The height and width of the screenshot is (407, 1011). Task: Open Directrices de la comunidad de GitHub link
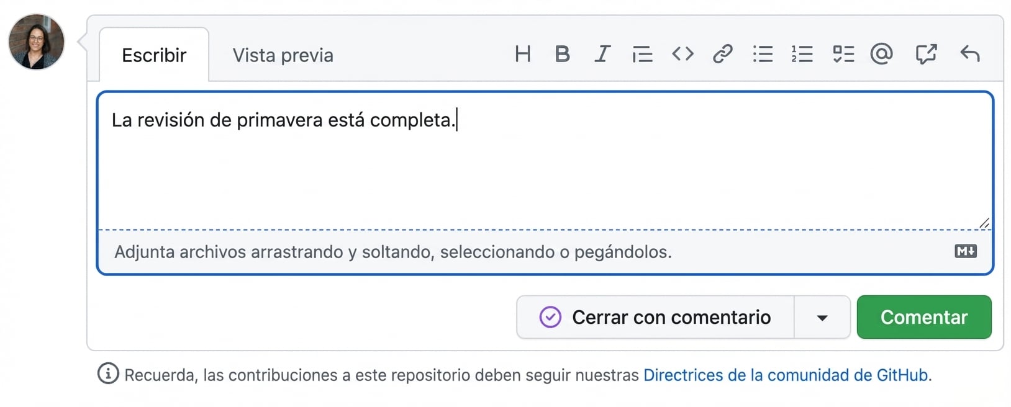pos(786,375)
